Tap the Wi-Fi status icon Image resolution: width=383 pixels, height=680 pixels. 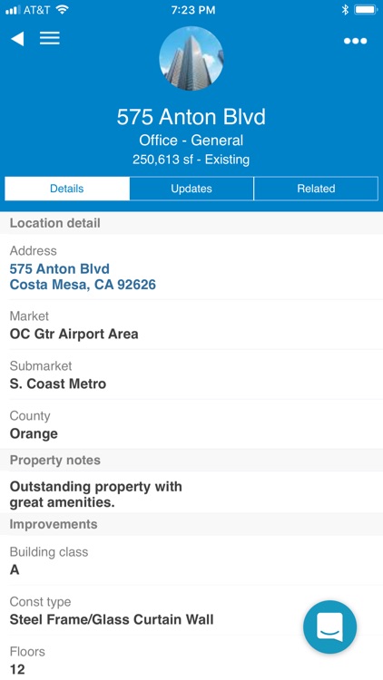coord(63,10)
